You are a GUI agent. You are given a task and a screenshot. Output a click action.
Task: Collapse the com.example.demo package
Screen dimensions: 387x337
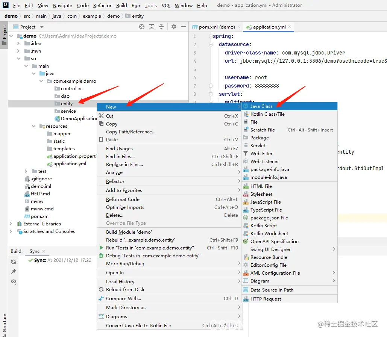click(41, 81)
